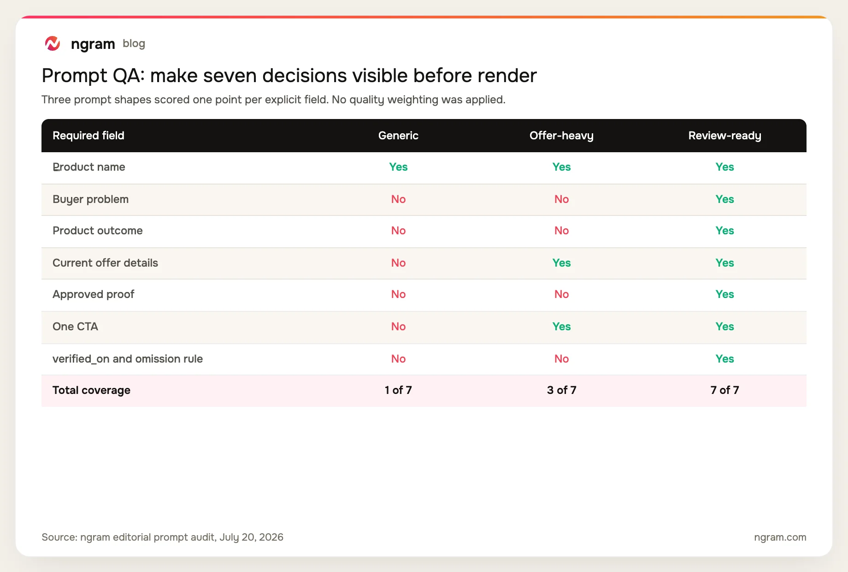Click Generic value for Current offer details
This screenshot has height=572, width=848.
tap(398, 263)
